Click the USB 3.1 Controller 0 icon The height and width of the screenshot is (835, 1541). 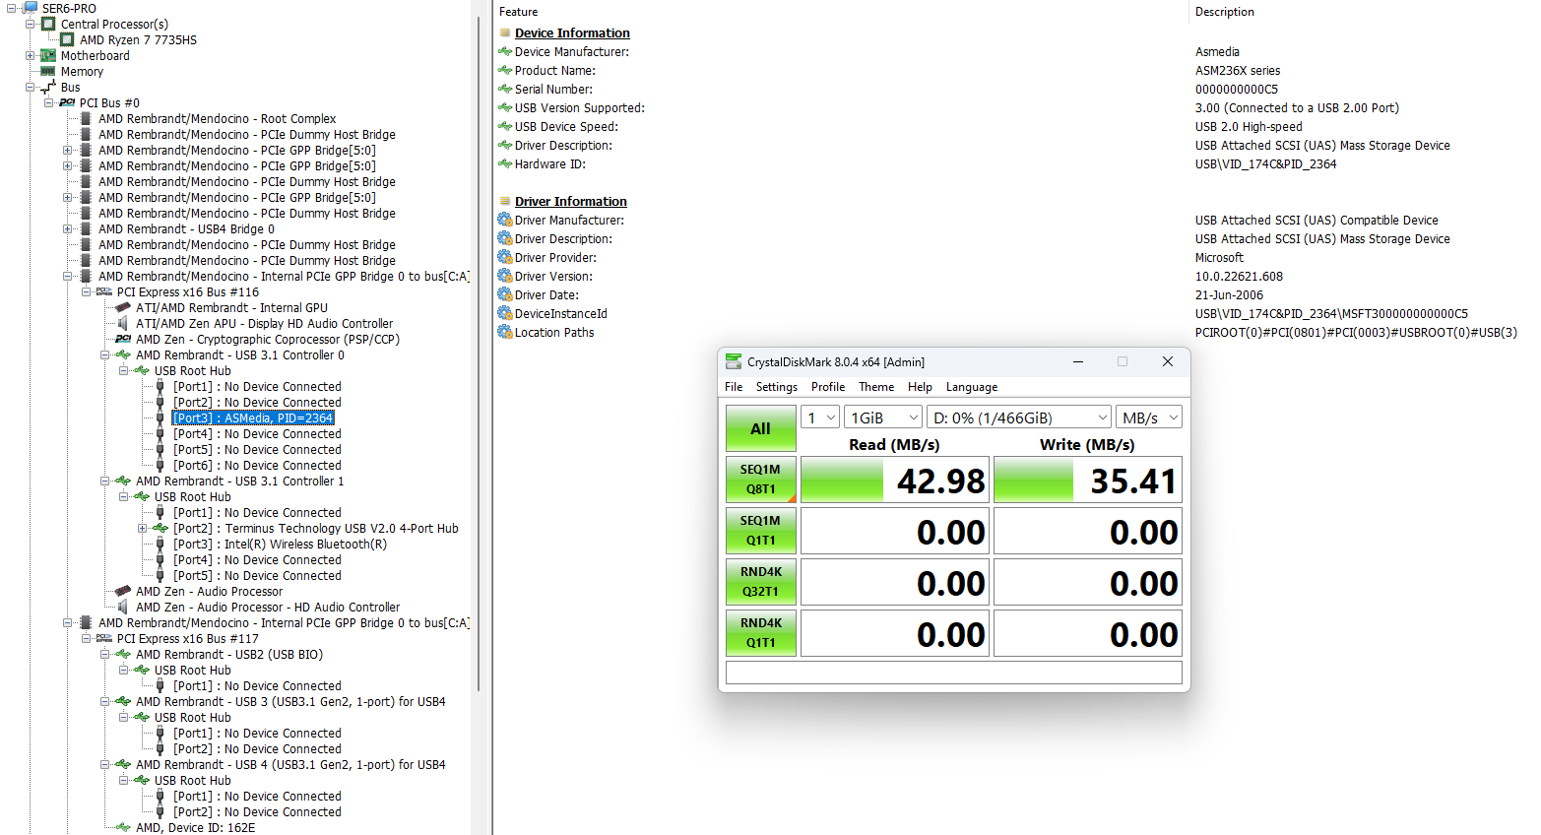point(123,354)
